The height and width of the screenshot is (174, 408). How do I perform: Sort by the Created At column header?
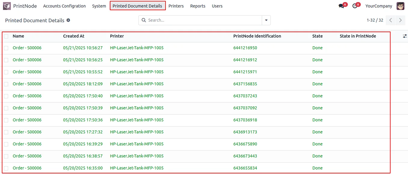(x=74, y=36)
